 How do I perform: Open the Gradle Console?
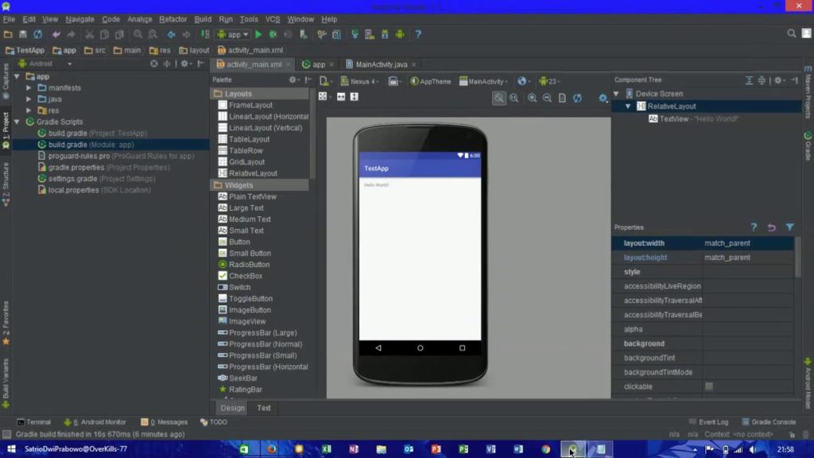(769, 421)
